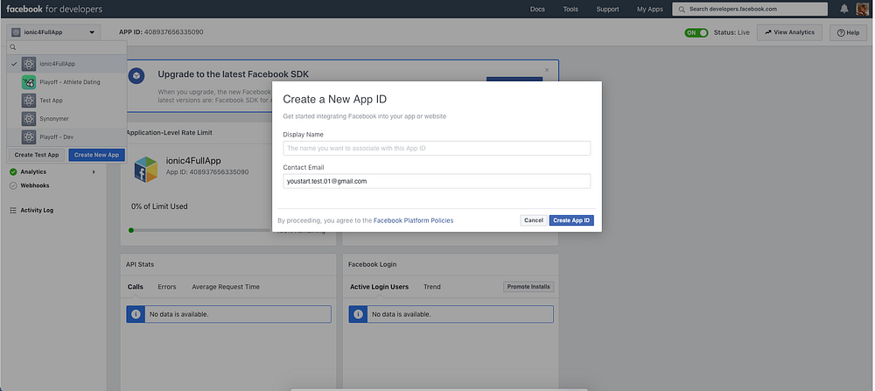The width and height of the screenshot is (875, 391).
Task: Cancel the Create New App ID dialog
Action: [534, 220]
